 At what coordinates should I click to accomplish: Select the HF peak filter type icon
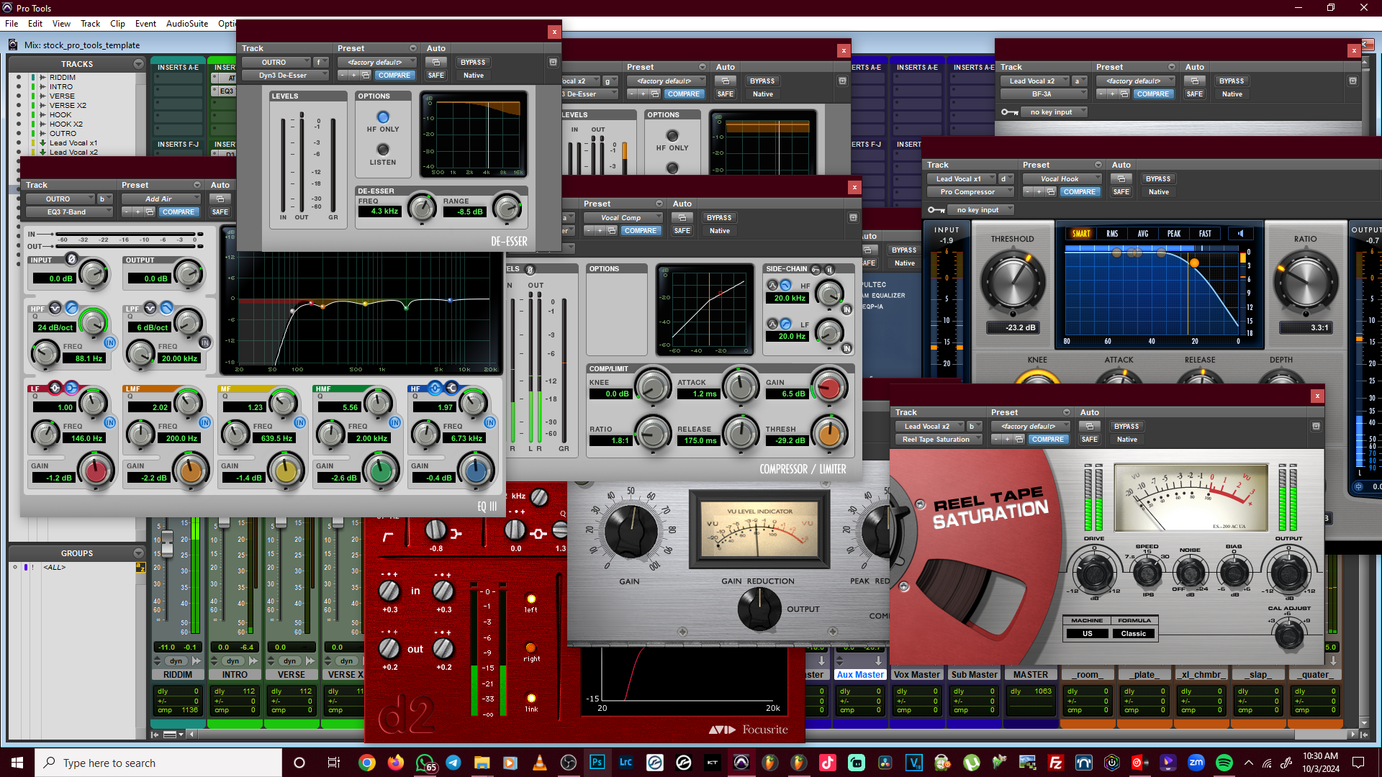[435, 388]
